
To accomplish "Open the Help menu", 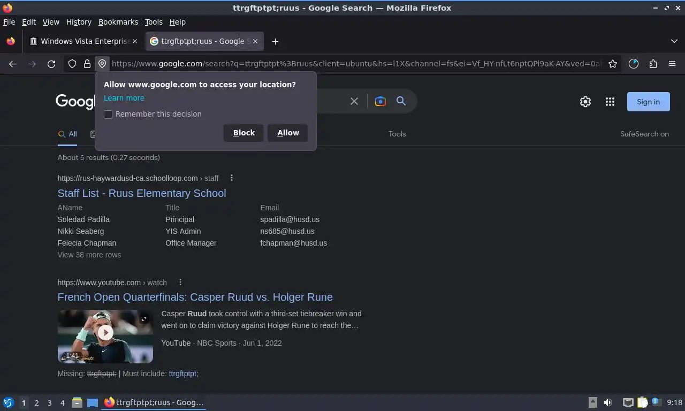I will click(x=178, y=22).
